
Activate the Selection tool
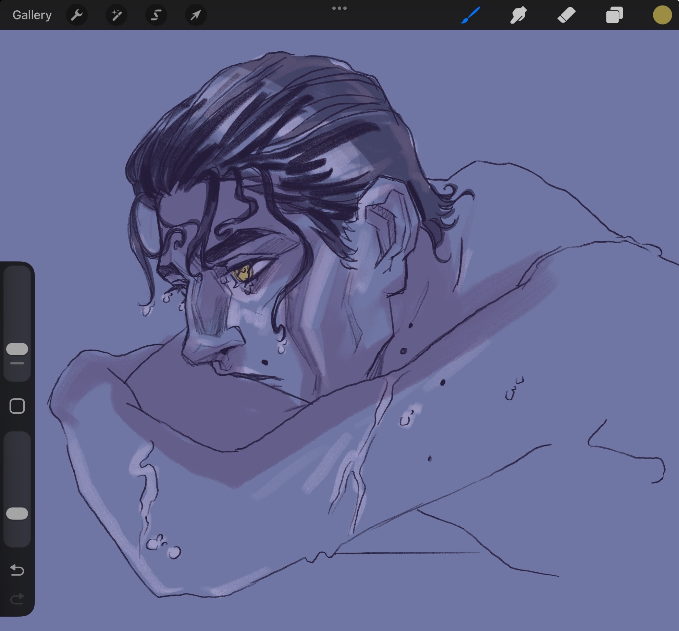pos(156,15)
